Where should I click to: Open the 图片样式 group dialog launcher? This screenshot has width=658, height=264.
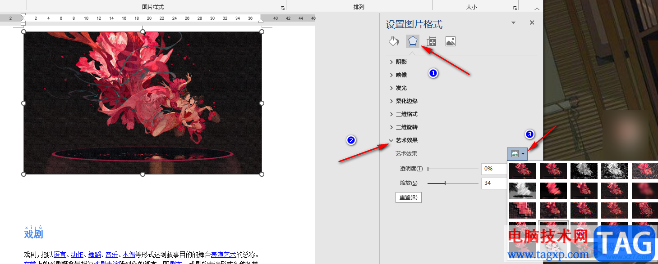click(283, 8)
